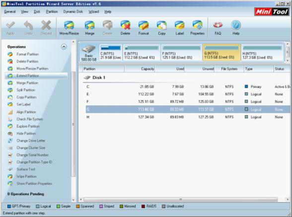Open the View menu

24,11
